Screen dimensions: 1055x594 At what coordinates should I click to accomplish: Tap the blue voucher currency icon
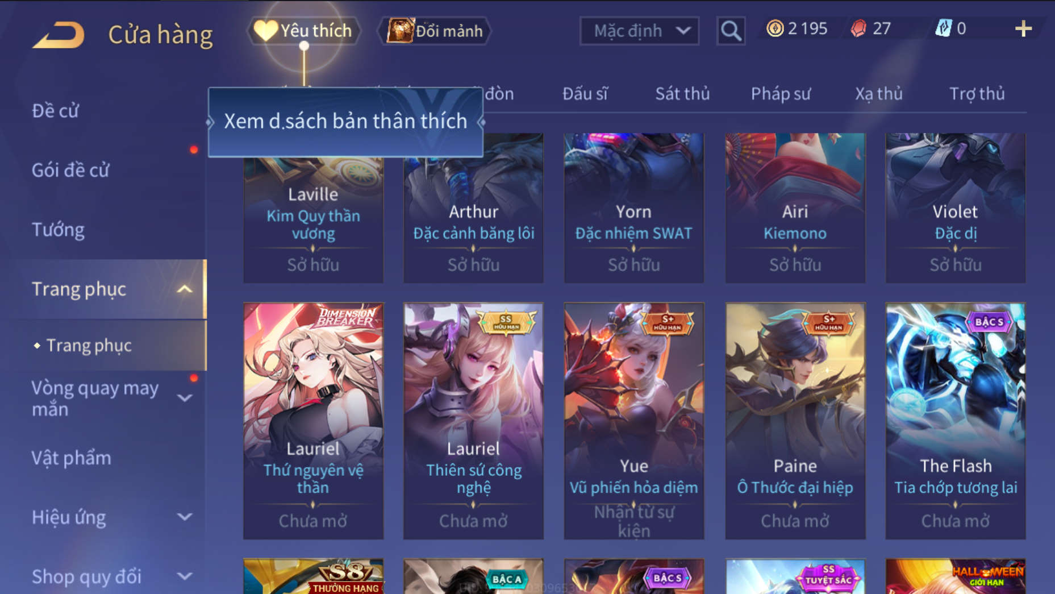(x=943, y=28)
